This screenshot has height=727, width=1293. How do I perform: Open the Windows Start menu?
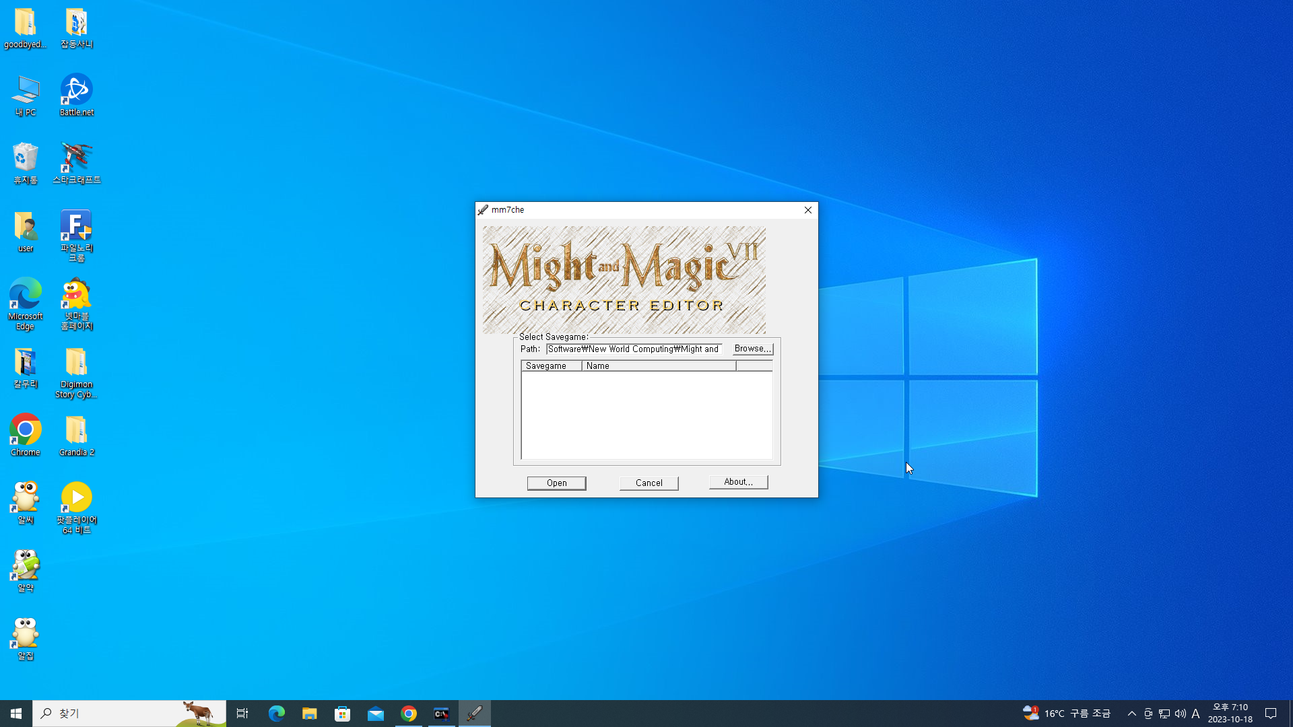point(16,714)
